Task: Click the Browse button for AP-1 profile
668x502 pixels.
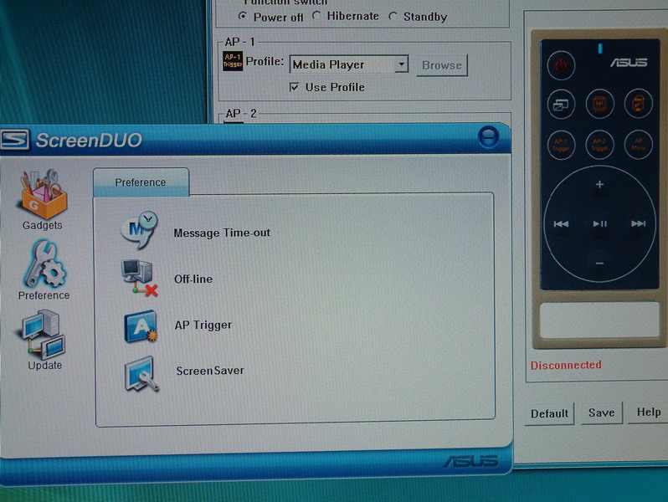Action: 442,65
